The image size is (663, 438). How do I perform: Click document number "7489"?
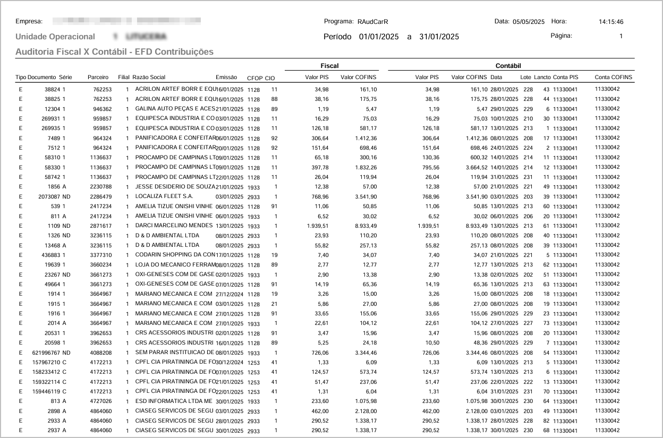pos(55,138)
